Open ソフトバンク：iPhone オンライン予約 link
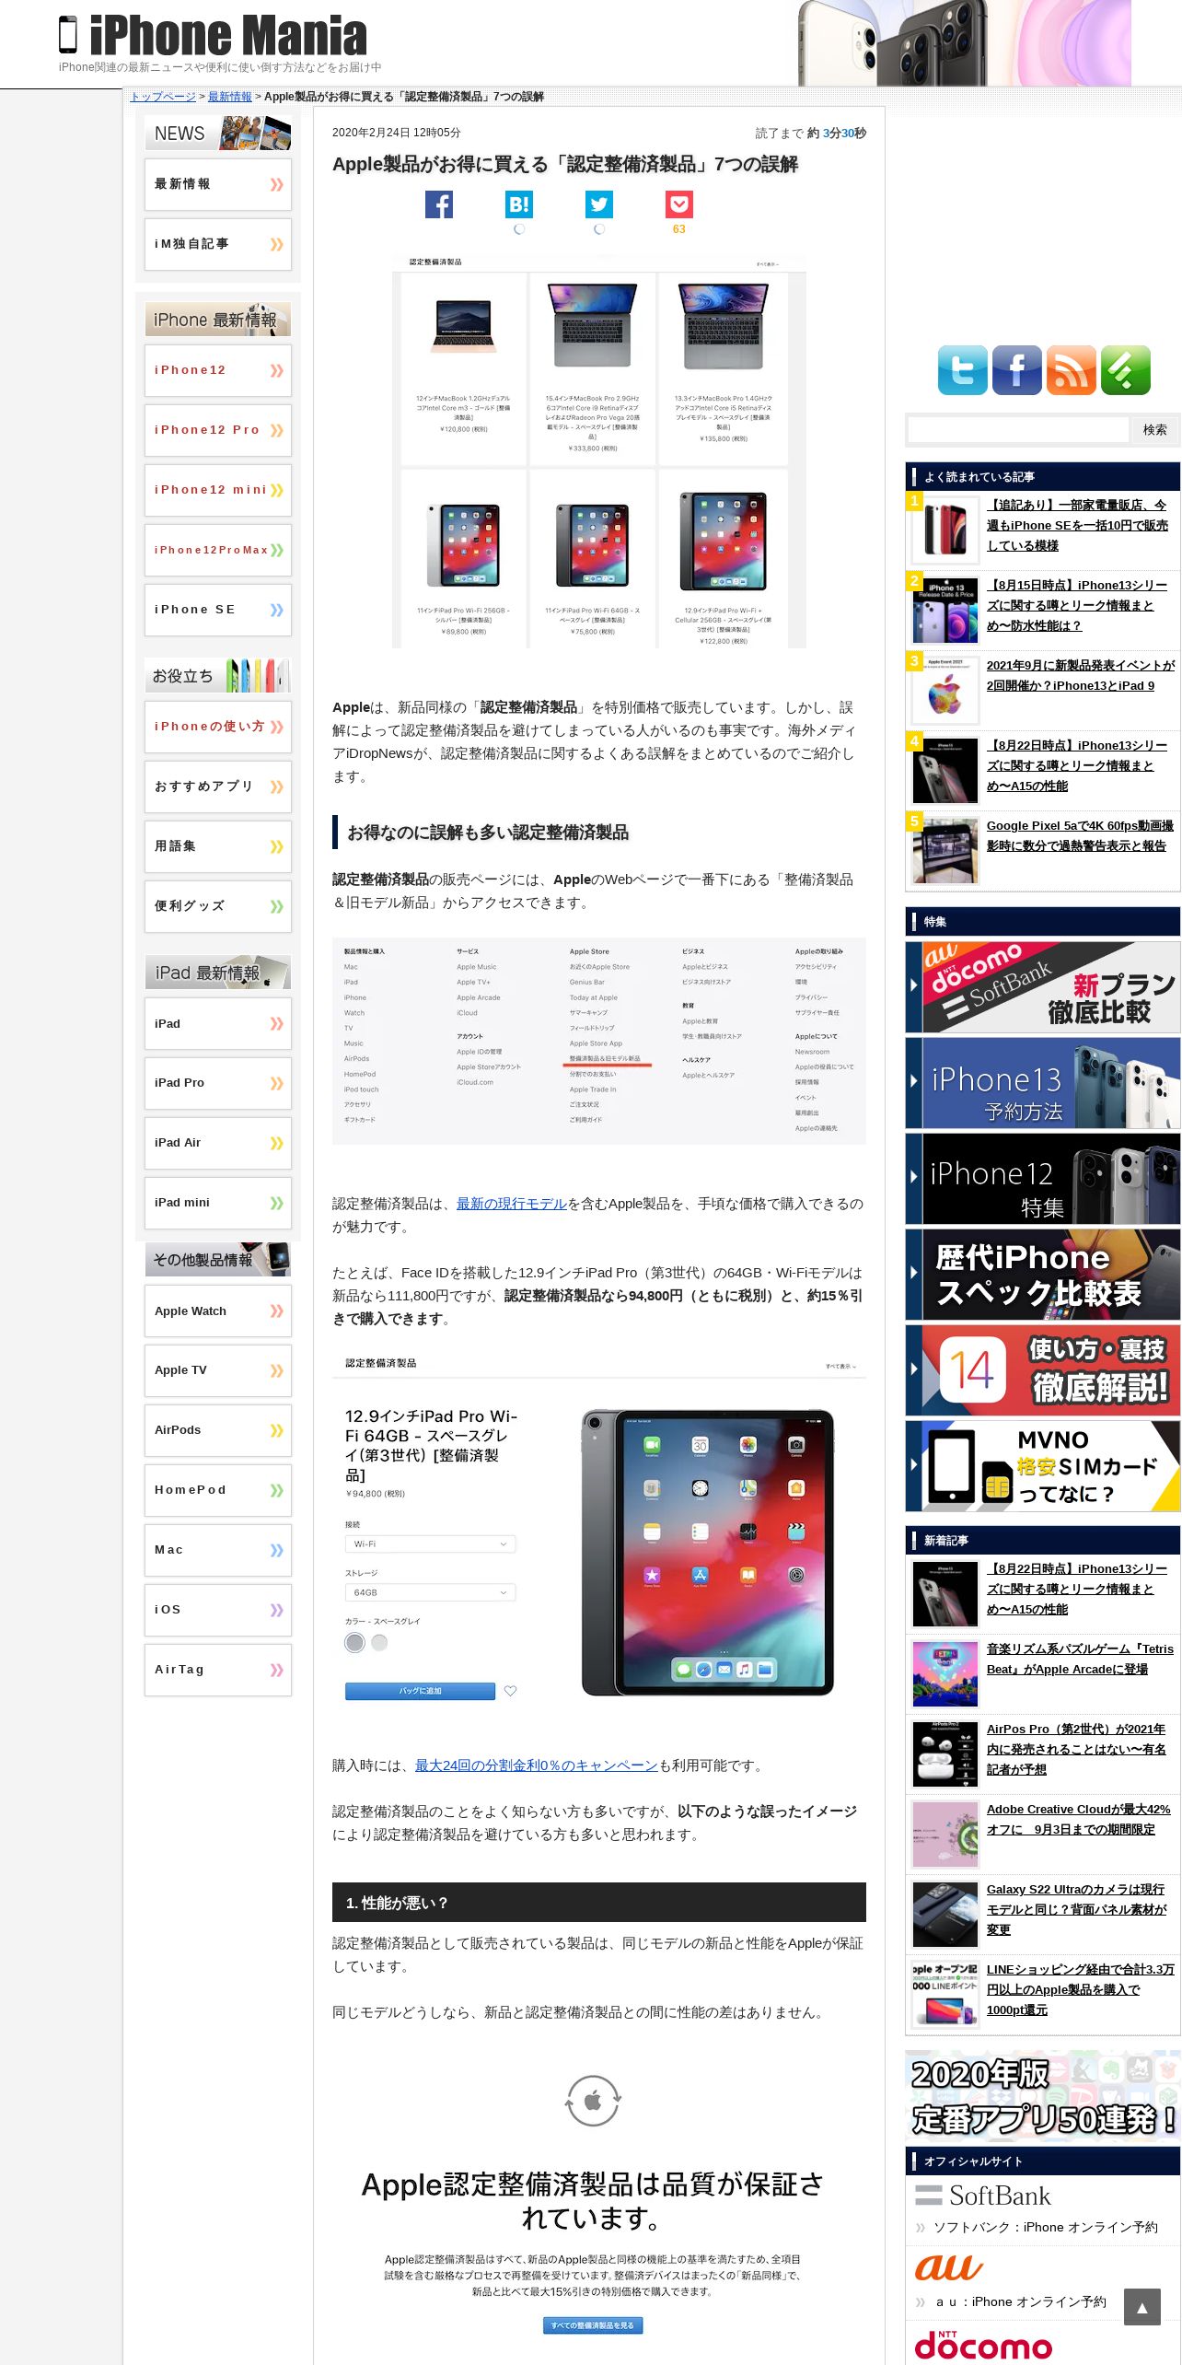 click(x=1046, y=2227)
